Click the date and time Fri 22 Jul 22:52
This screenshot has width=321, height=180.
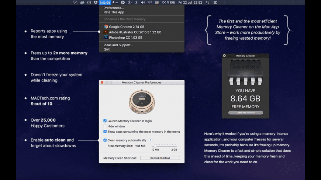(x=190, y=3)
